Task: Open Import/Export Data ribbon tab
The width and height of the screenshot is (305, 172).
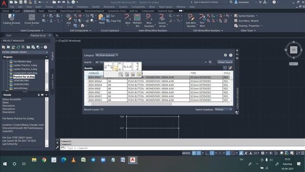Action: point(71,11)
